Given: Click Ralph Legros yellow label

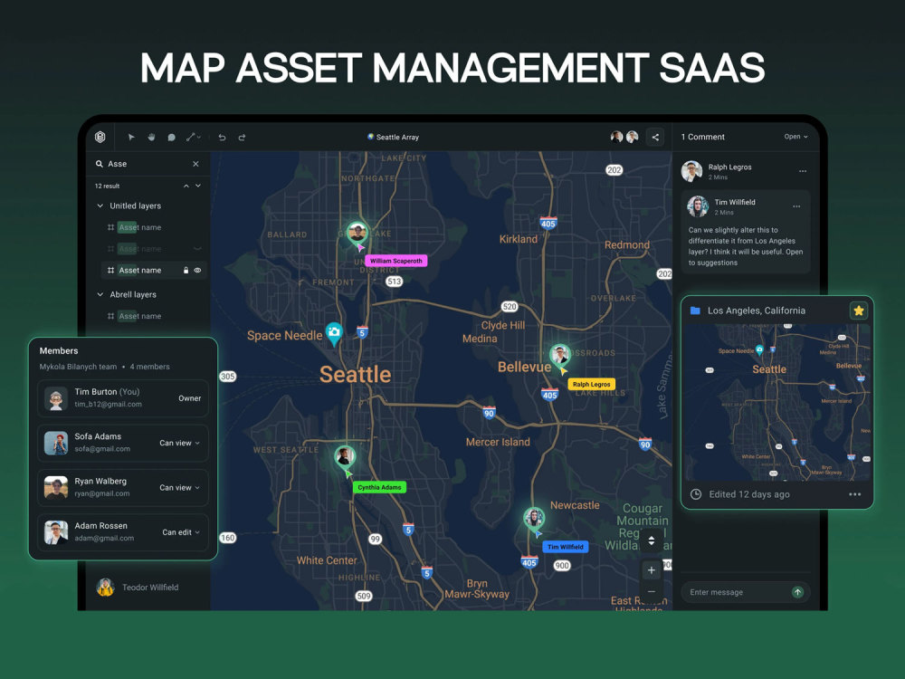Looking at the screenshot, I should pyautogui.click(x=592, y=384).
